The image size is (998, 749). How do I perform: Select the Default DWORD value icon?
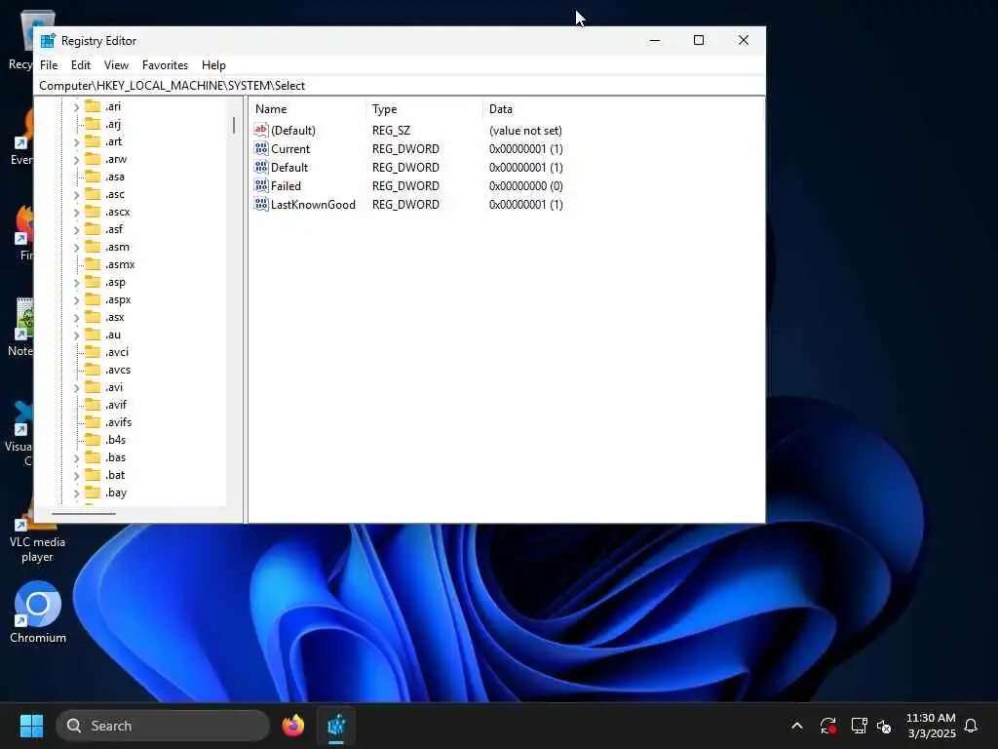click(x=261, y=167)
